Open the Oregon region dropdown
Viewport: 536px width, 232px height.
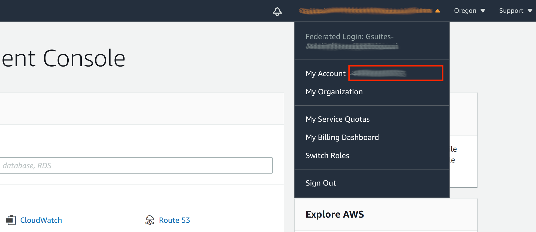pos(465,11)
